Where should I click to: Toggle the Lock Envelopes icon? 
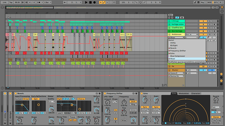pos(182,18)
